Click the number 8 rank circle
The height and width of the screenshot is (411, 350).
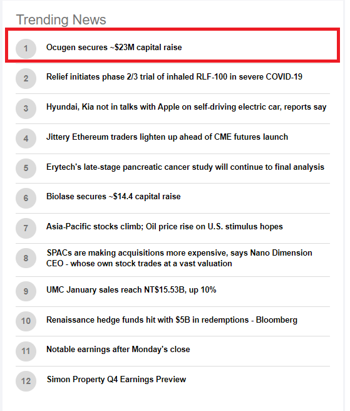pos(26,258)
